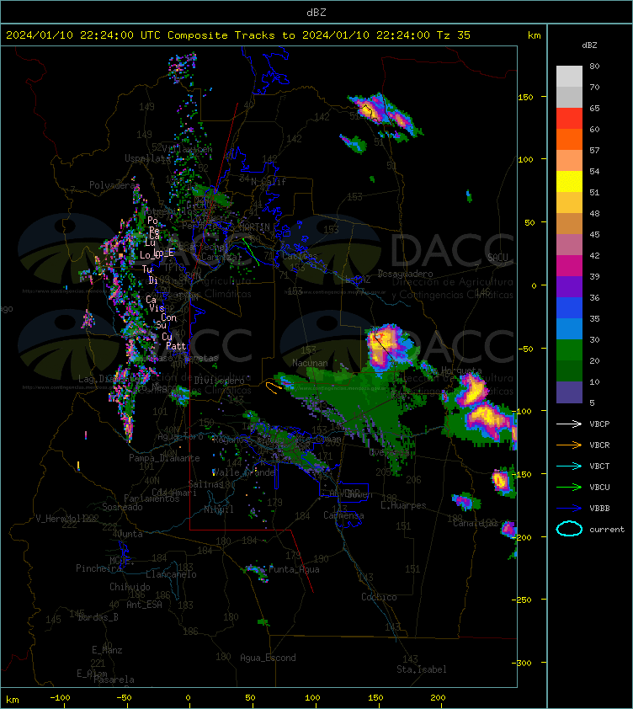Click the -300 km tick on right axis
The width and height of the screenshot is (633, 709).
point(523,663)
